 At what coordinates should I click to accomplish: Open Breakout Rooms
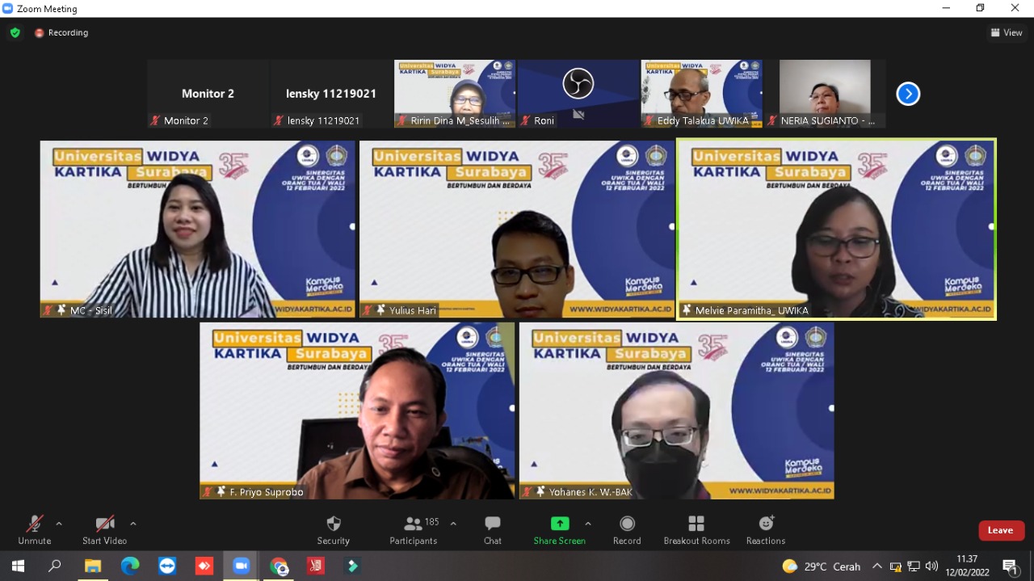pos(696,529)
